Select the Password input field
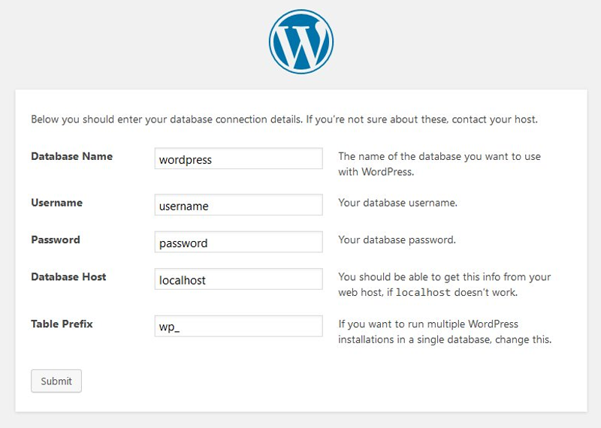The height and width of the screenshot is (428, 601). (x=238, y=243)
